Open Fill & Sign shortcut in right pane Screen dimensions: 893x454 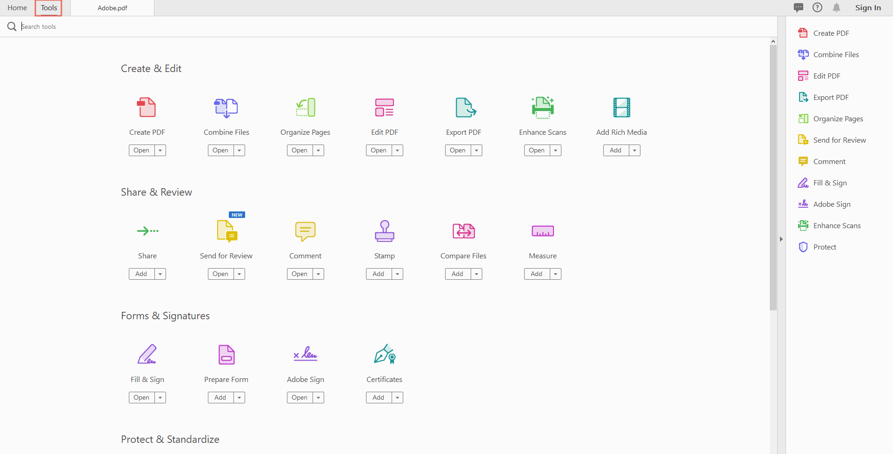pyautogui.click(x=822, y=183)
